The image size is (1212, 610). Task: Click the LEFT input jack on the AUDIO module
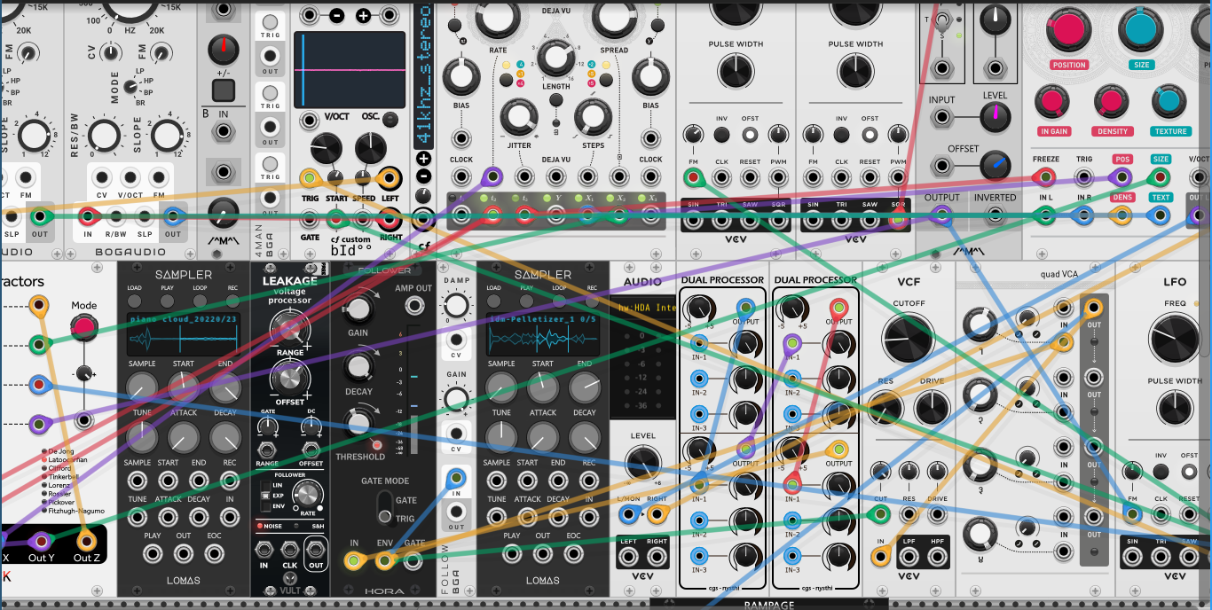[629, 557]
